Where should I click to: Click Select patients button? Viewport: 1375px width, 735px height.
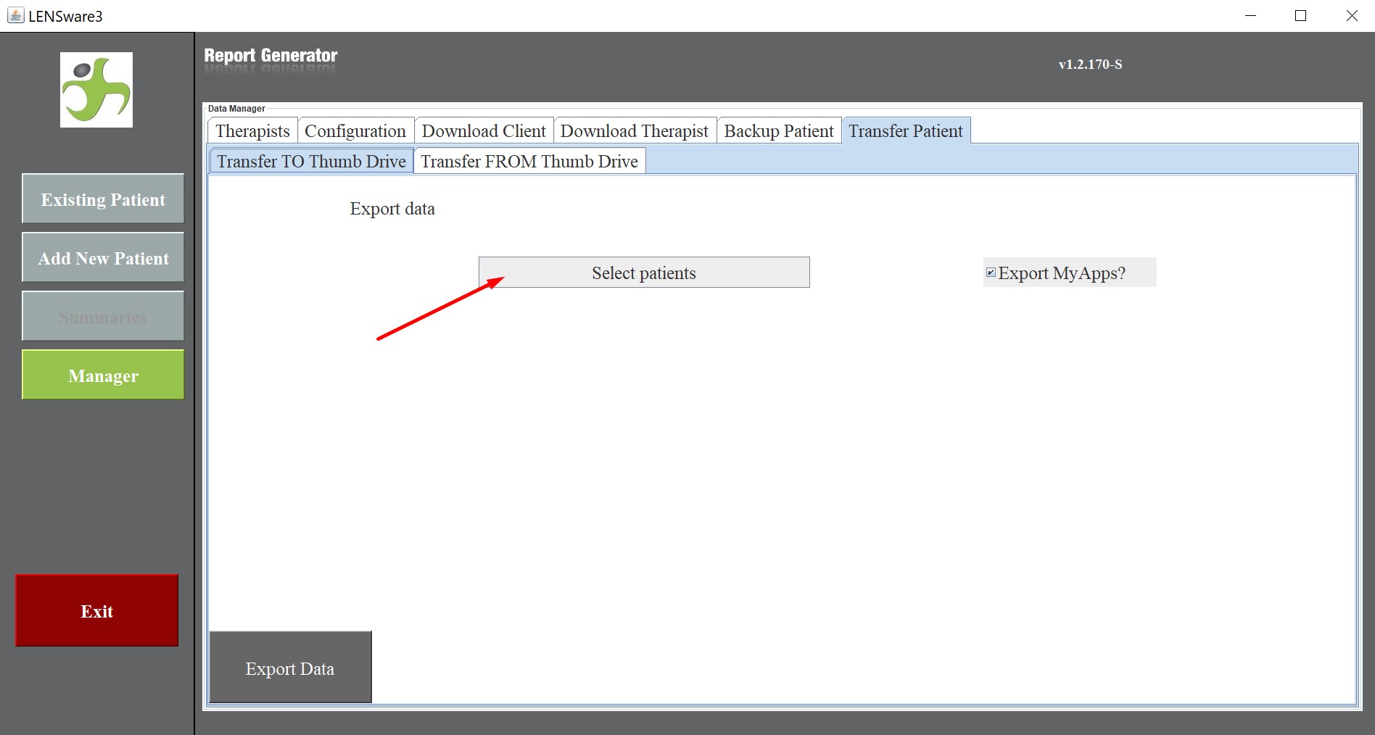coord(644,273)
